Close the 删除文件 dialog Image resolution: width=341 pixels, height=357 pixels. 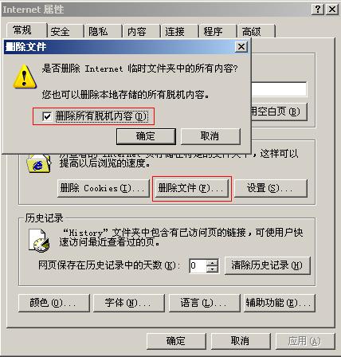tap(241, 47)
